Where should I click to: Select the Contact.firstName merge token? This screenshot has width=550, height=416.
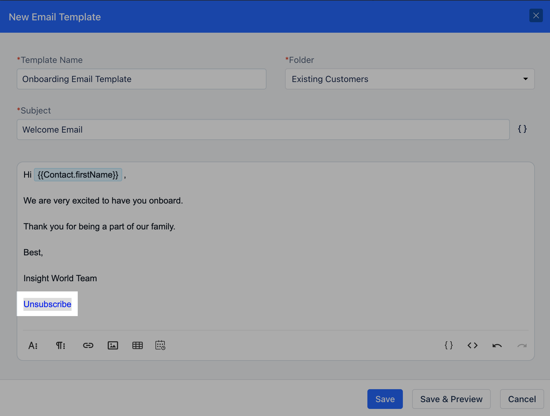78,175
